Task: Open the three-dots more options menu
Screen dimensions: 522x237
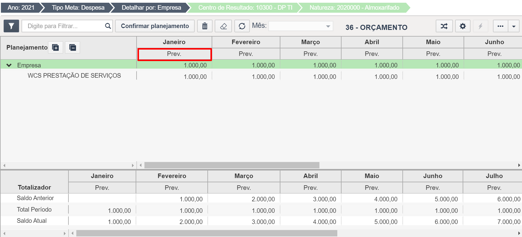Action: (x=501, y=26)
